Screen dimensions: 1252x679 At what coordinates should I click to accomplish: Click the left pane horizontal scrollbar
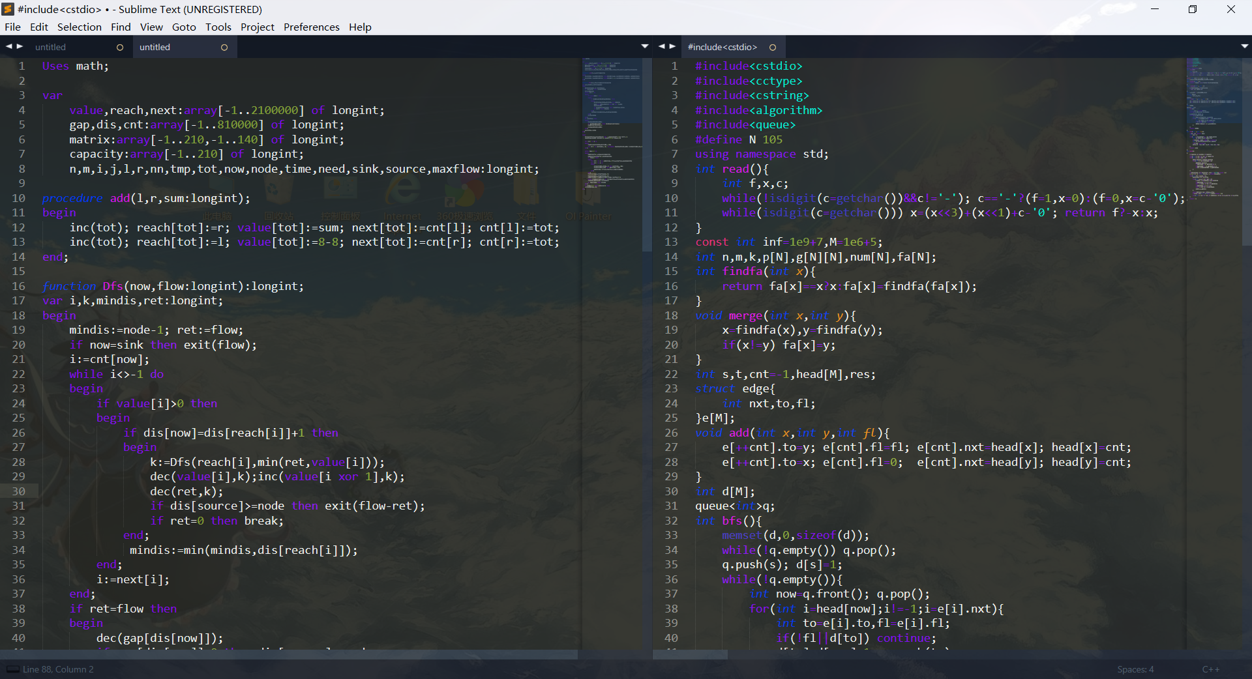289,654
